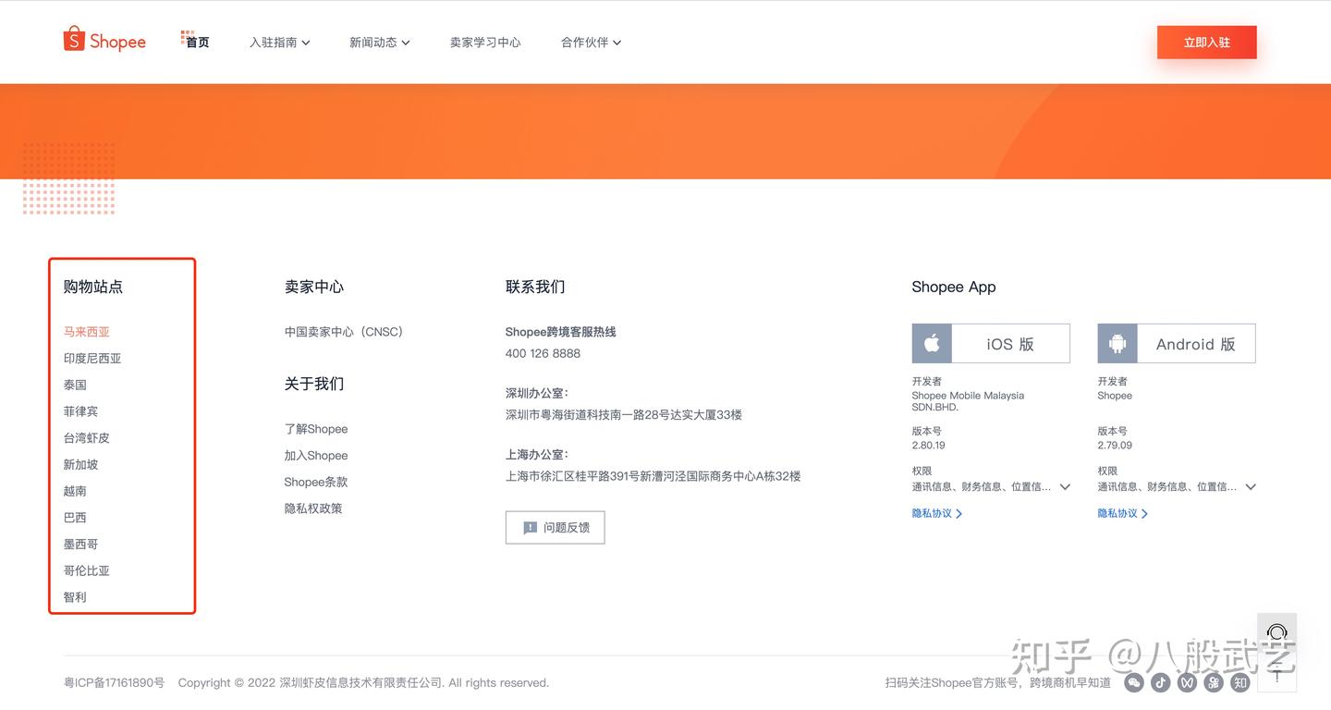Open iOS 隐私协议 link
Image resolution: width=1331 pixels, height=710 pixels.
pyautogui.click(x=937, y=513)
